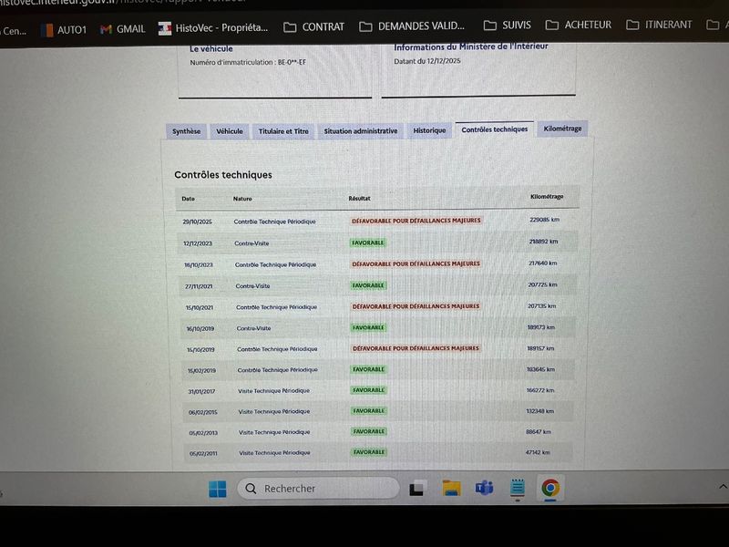Open the HistoVec - Propriéta... bookmark

coord(213,28)
